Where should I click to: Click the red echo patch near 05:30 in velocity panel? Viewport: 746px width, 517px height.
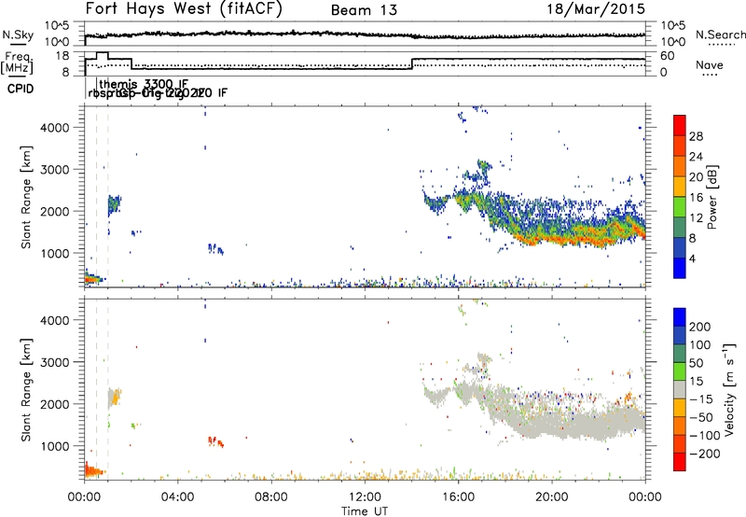215,441
